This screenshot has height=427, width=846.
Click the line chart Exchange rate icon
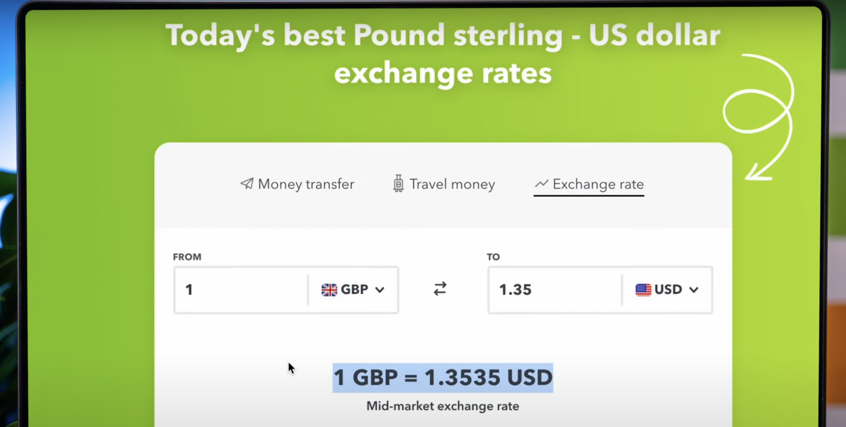point(541,184)
